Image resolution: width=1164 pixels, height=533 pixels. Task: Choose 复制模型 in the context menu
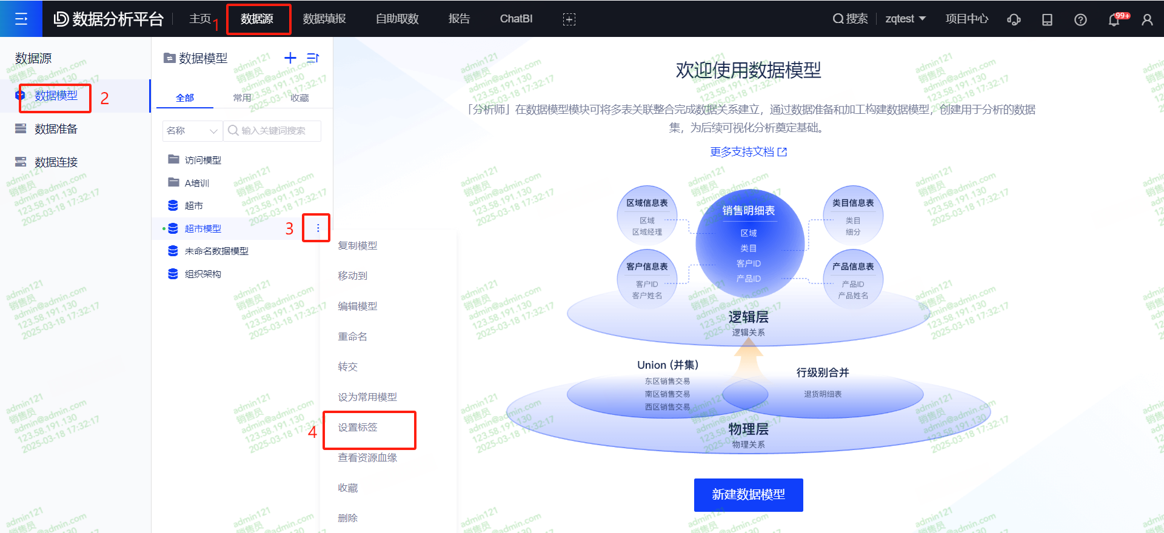tap(358, 246)
